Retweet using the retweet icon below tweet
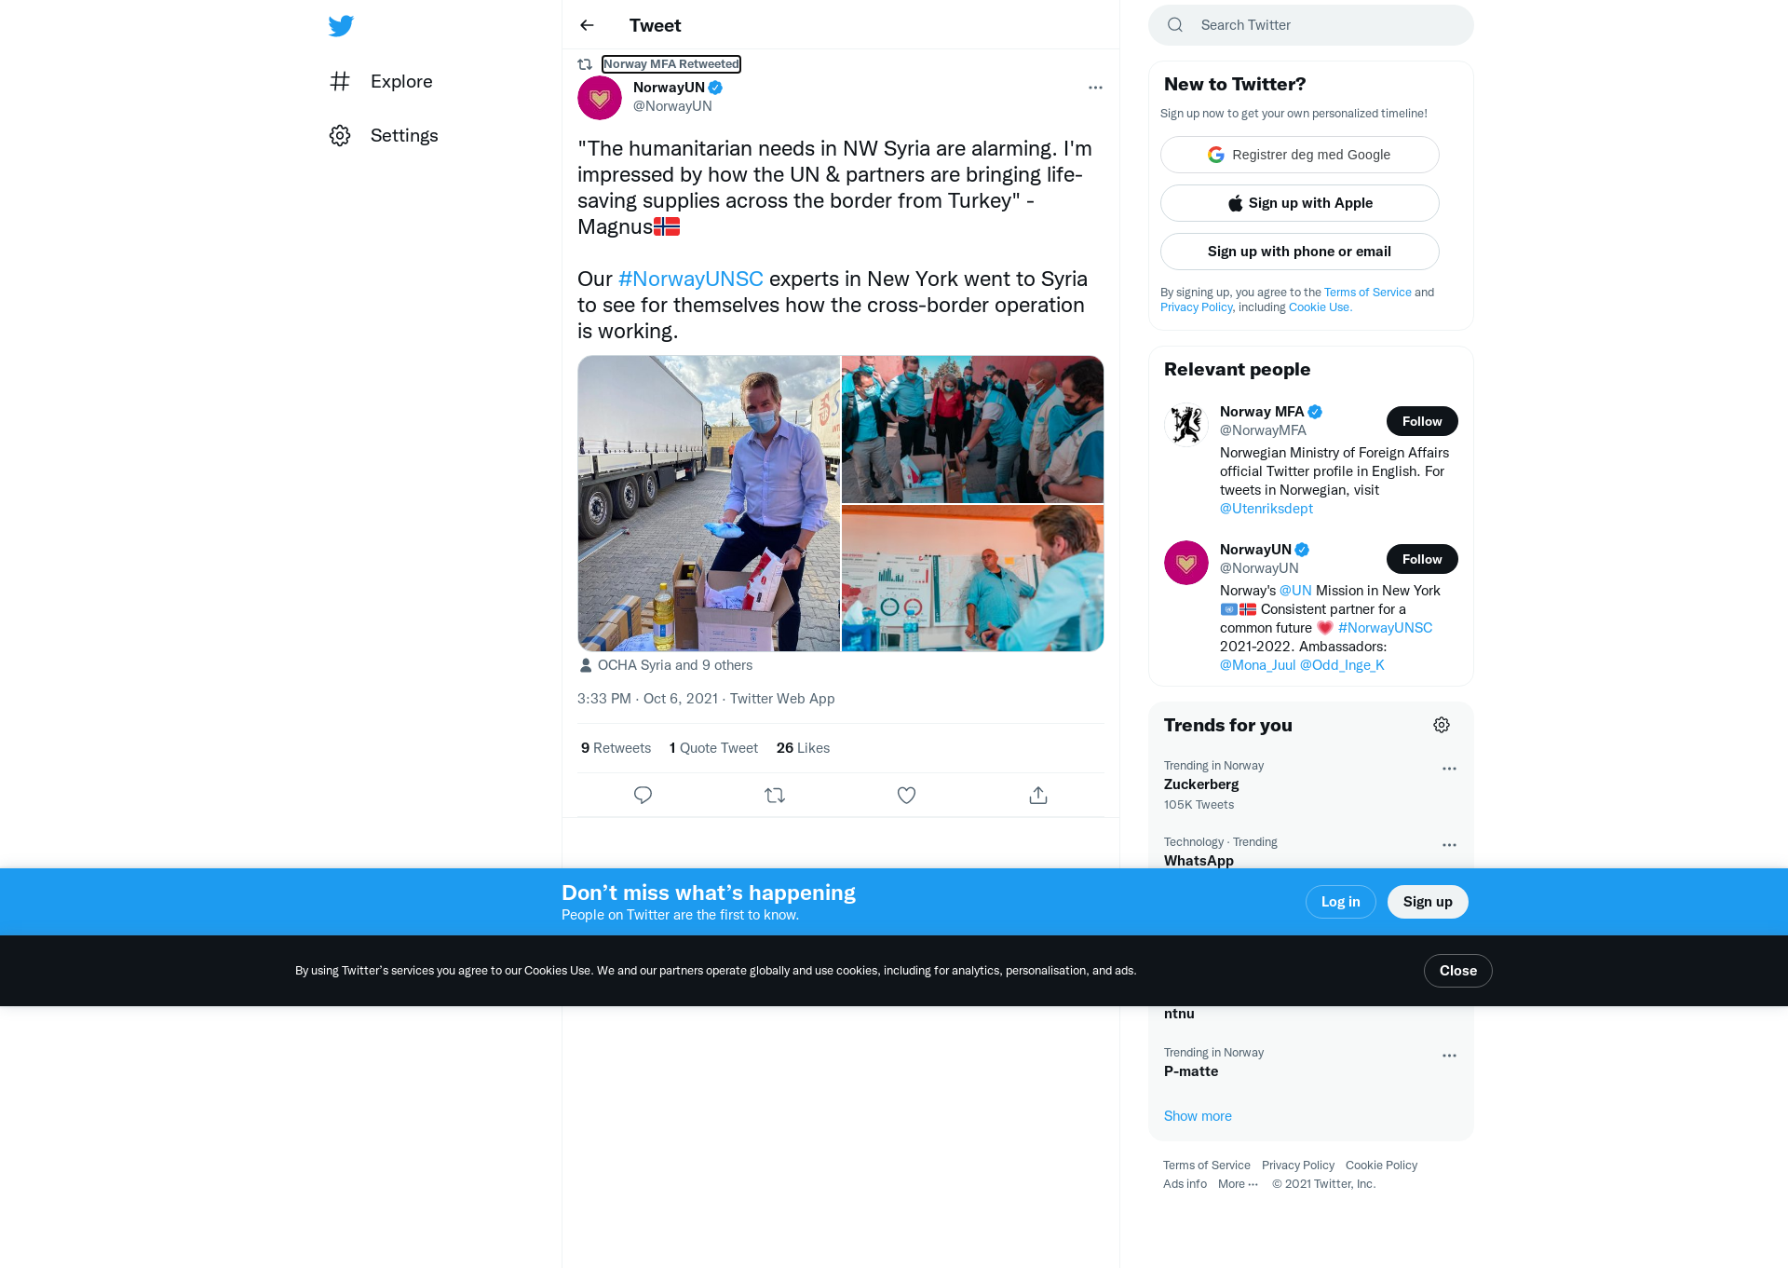Screen dimensions: 1788x1268 coord(775,795)
